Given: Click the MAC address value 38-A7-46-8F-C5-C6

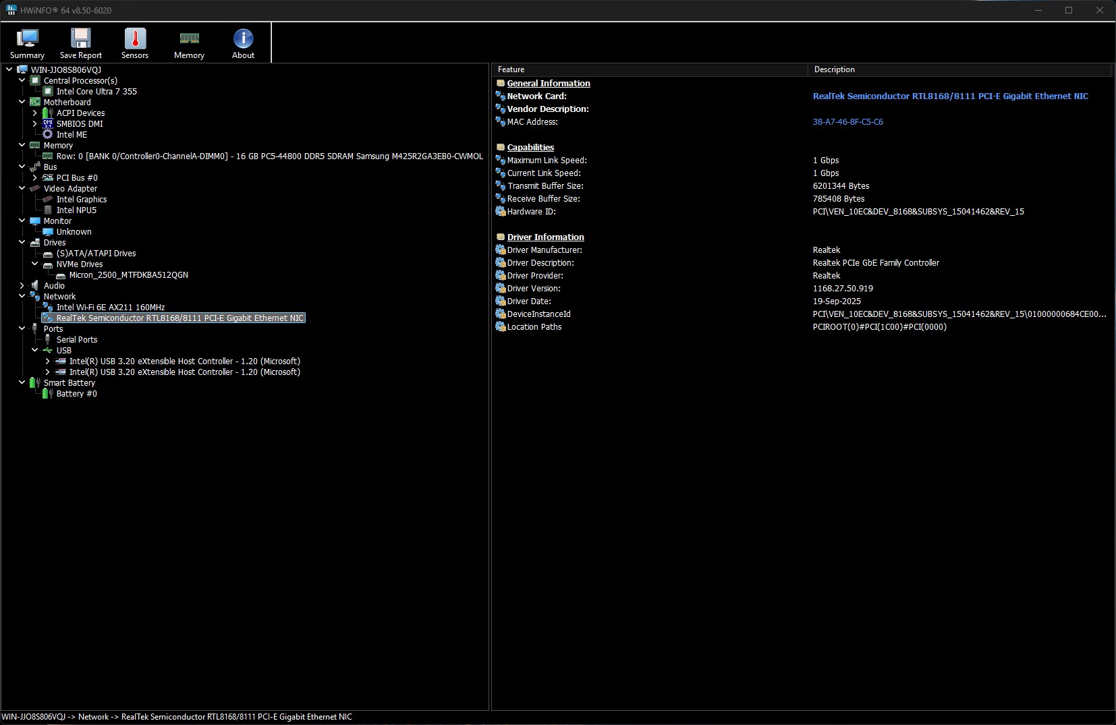Looking at the screenshot, I should [848, 122].
